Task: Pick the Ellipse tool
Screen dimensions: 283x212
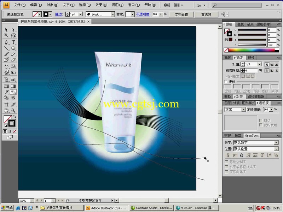Action: (x=13, y=48)
